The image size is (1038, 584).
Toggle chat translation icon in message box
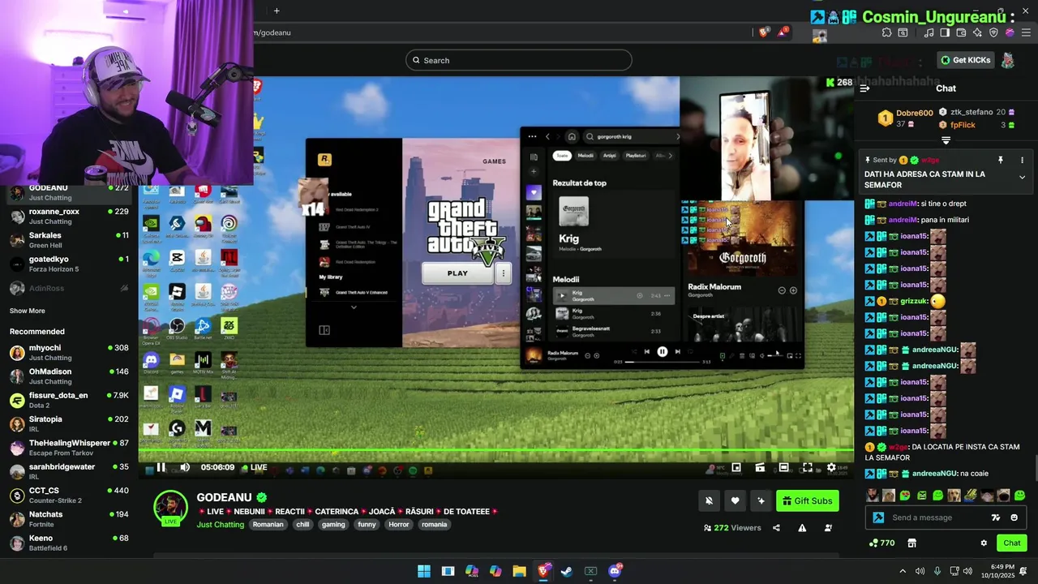click(x=996, y=517)
